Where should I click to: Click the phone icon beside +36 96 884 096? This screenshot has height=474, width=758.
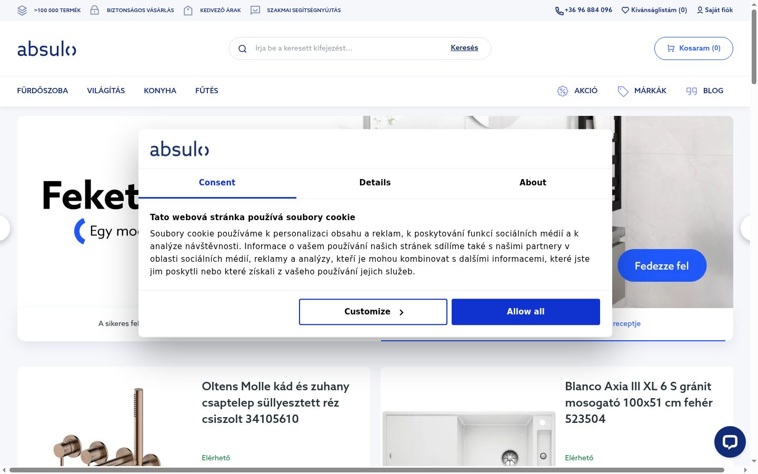(x=559, y=11)
